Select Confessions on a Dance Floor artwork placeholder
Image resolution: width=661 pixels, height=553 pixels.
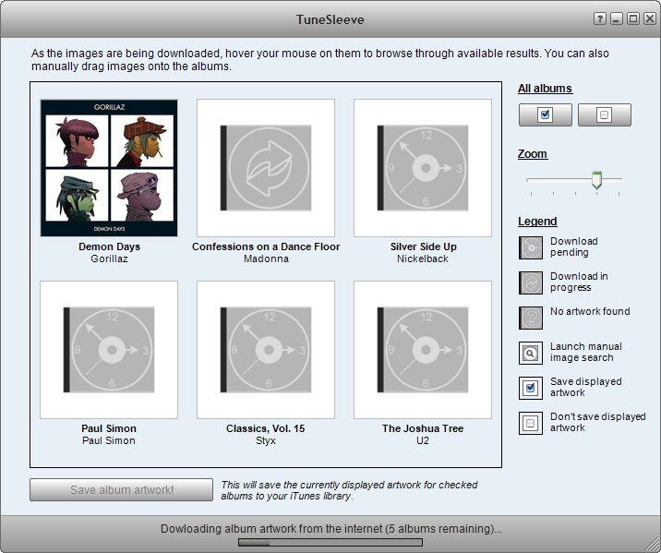pyautogui.click(x=266, y=168)
